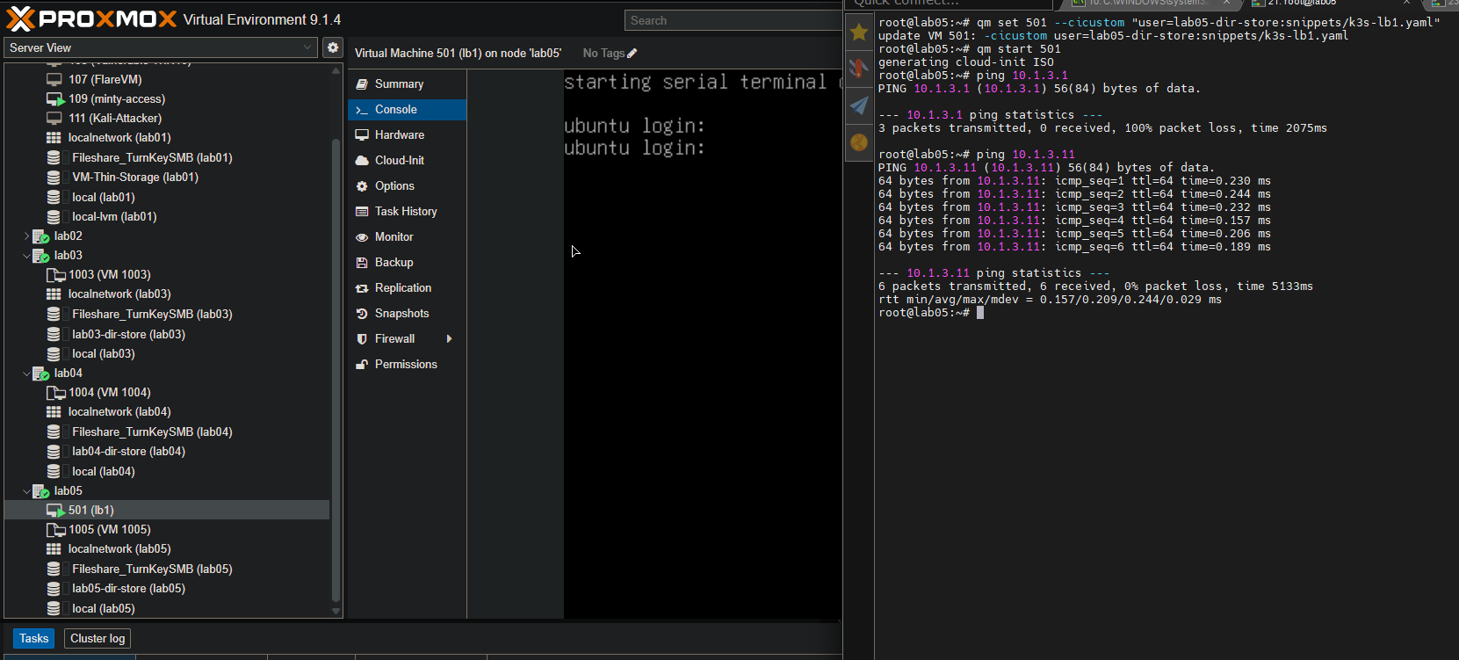
Task: Expand the lab02 node
Action: [26, 236]
